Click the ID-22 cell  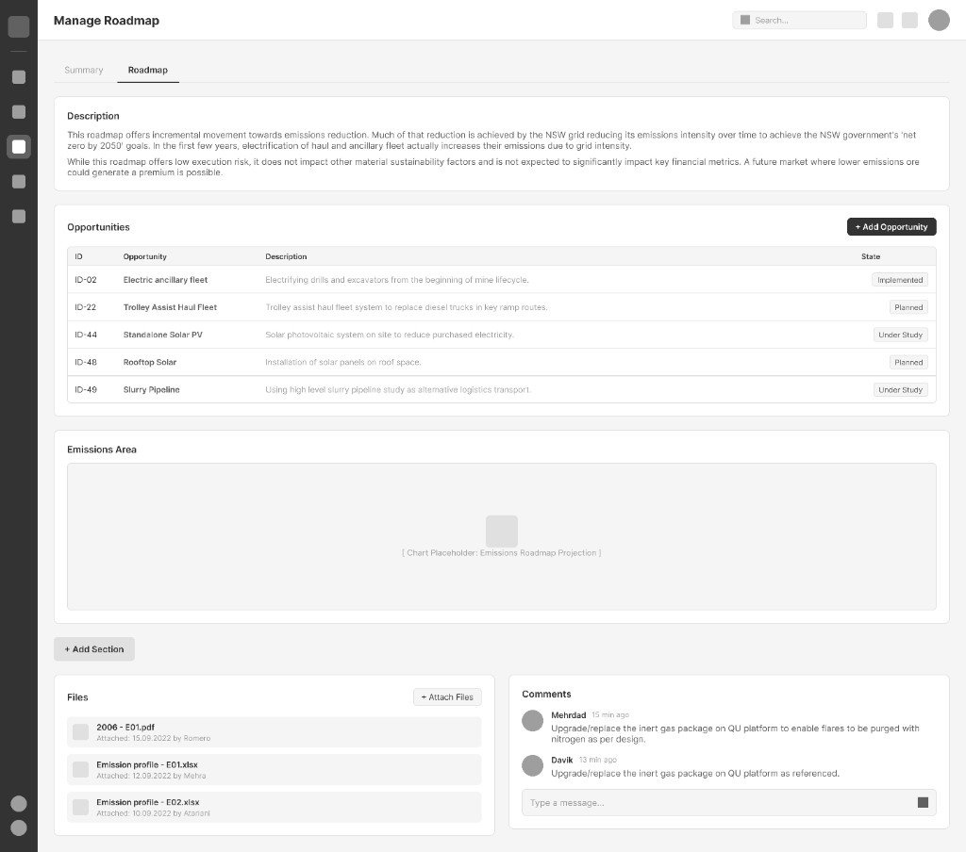pos(86,307)
